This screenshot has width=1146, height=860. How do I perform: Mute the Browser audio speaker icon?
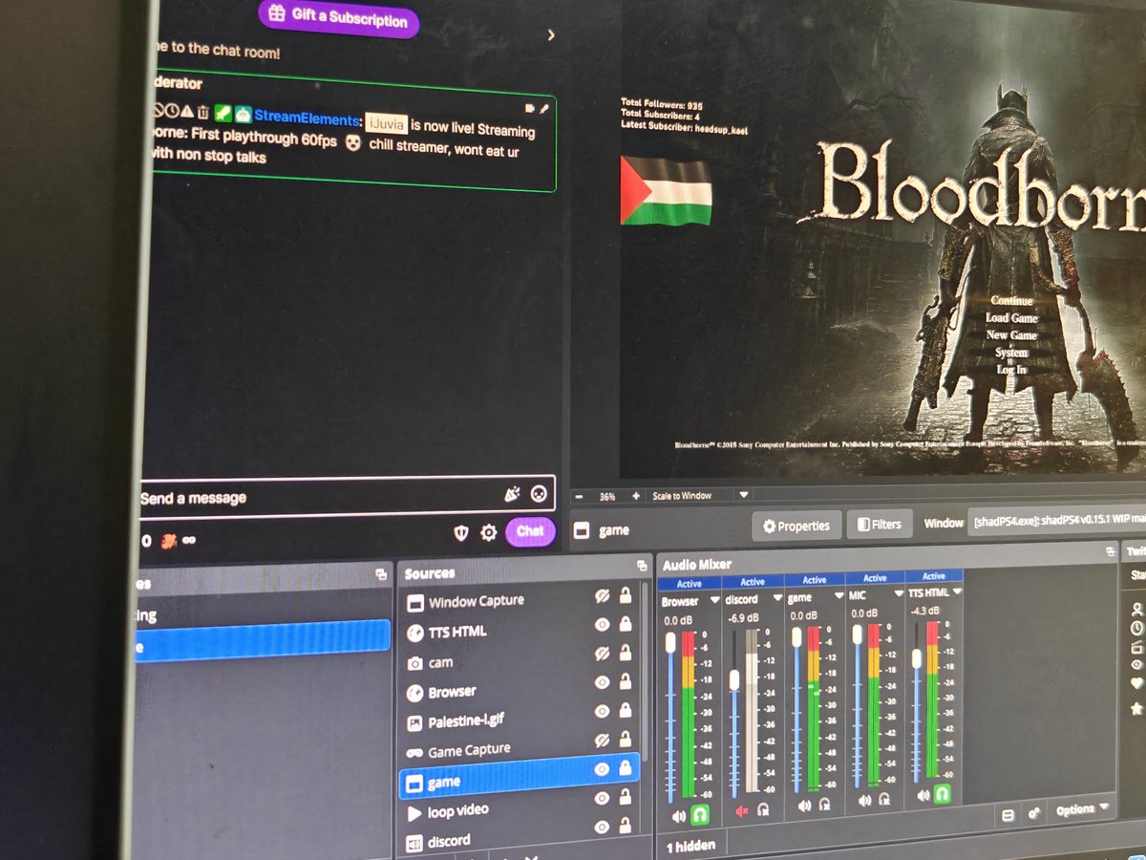678,816
